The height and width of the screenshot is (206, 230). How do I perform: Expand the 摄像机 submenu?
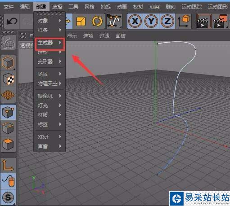(50, 96)
